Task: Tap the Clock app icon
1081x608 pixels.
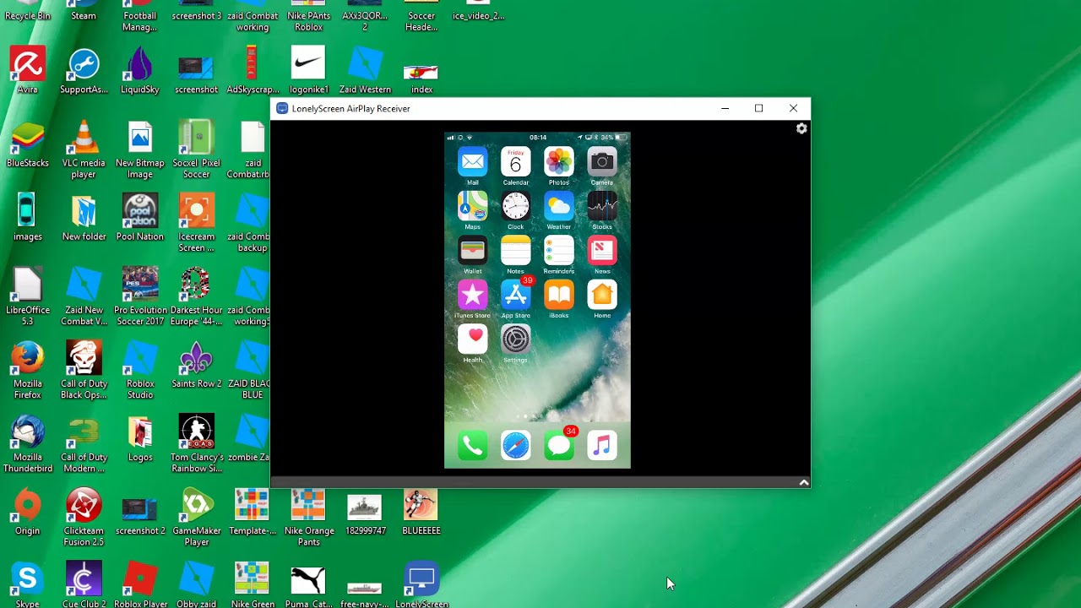Action: 516,206
